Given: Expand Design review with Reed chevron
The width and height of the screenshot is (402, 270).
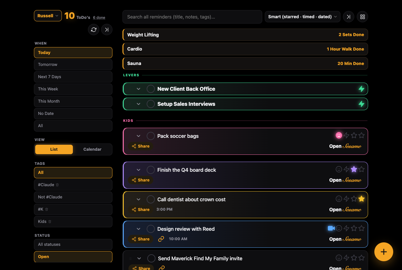Looking at the screenshot, I should [x=139, y=229].
